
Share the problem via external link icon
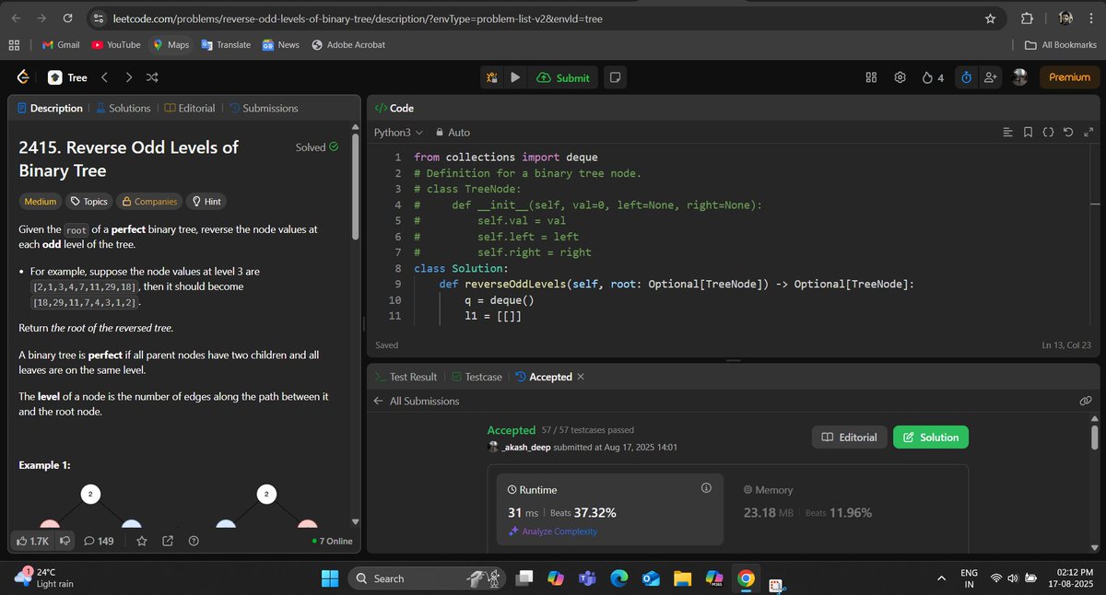click(168, 541)
